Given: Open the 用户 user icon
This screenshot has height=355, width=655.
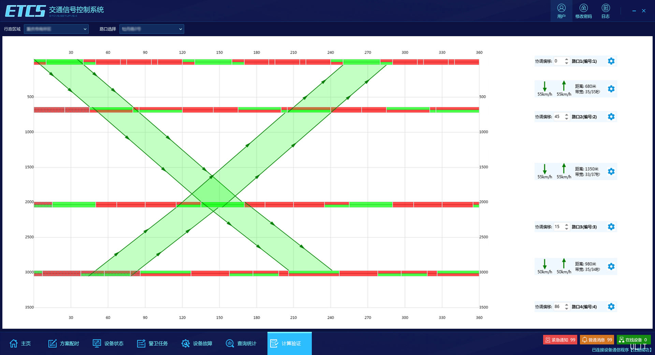Looking at the screenshot, I should click(561, 11).
